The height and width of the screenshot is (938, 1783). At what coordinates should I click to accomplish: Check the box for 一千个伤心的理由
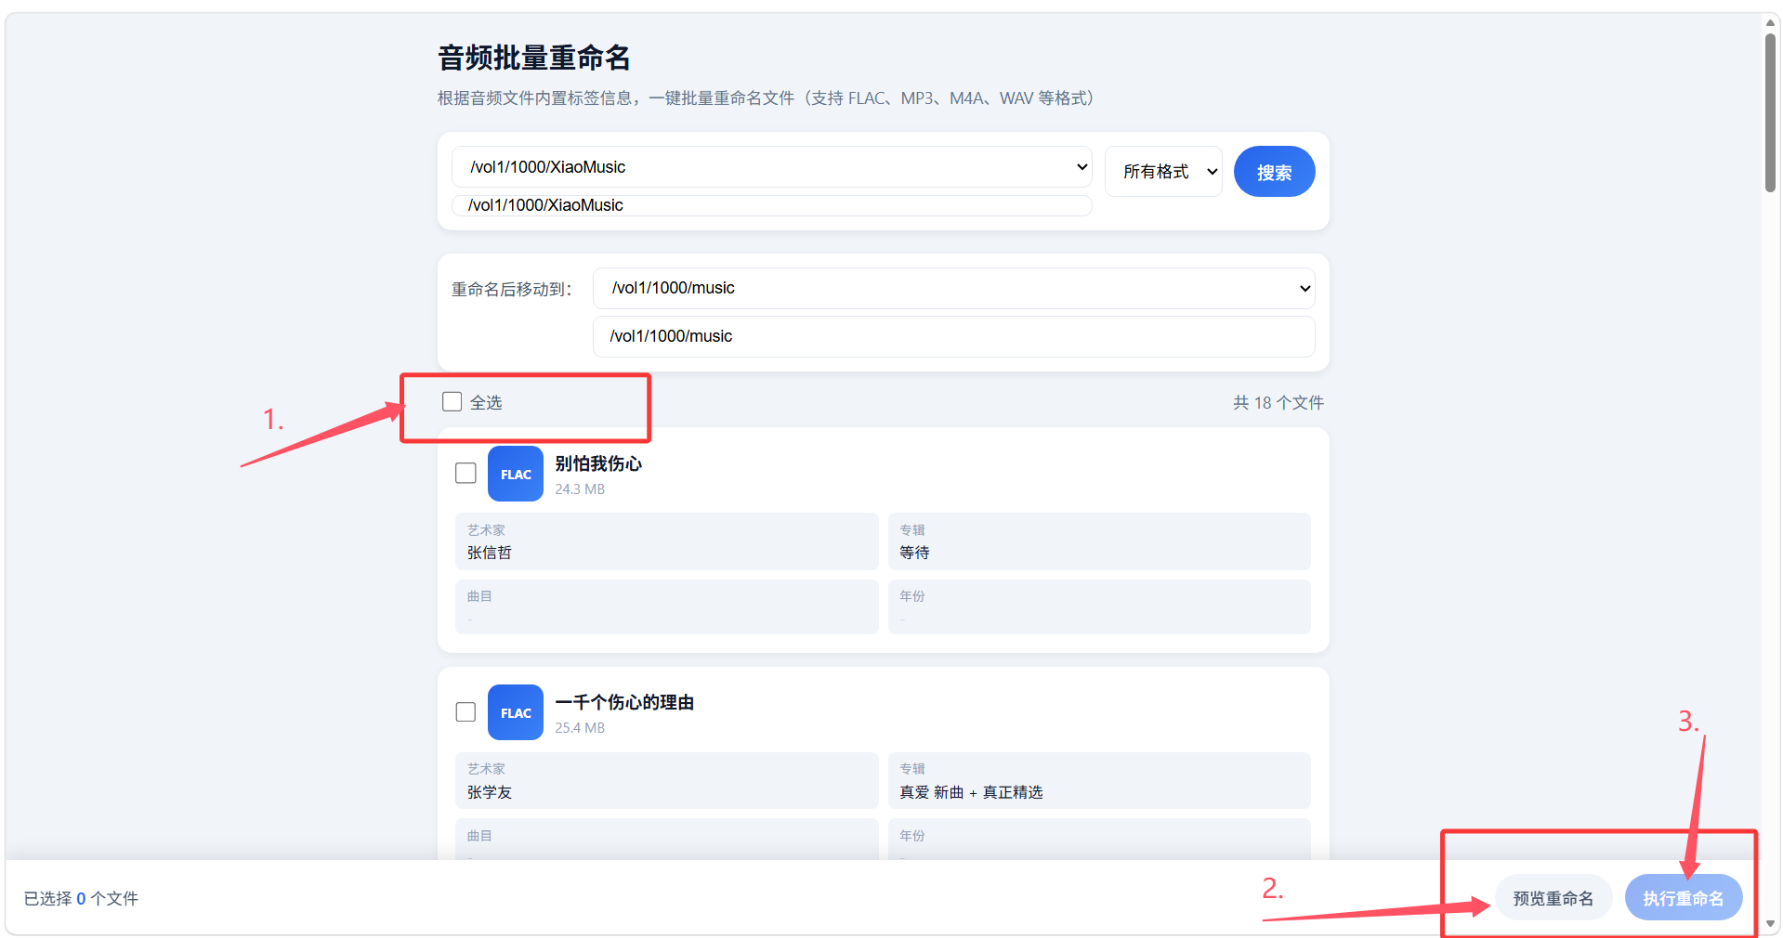coord(465,711)
